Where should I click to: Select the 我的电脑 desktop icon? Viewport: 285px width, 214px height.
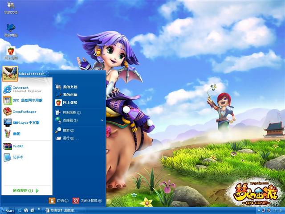click(x=11, y=30)
